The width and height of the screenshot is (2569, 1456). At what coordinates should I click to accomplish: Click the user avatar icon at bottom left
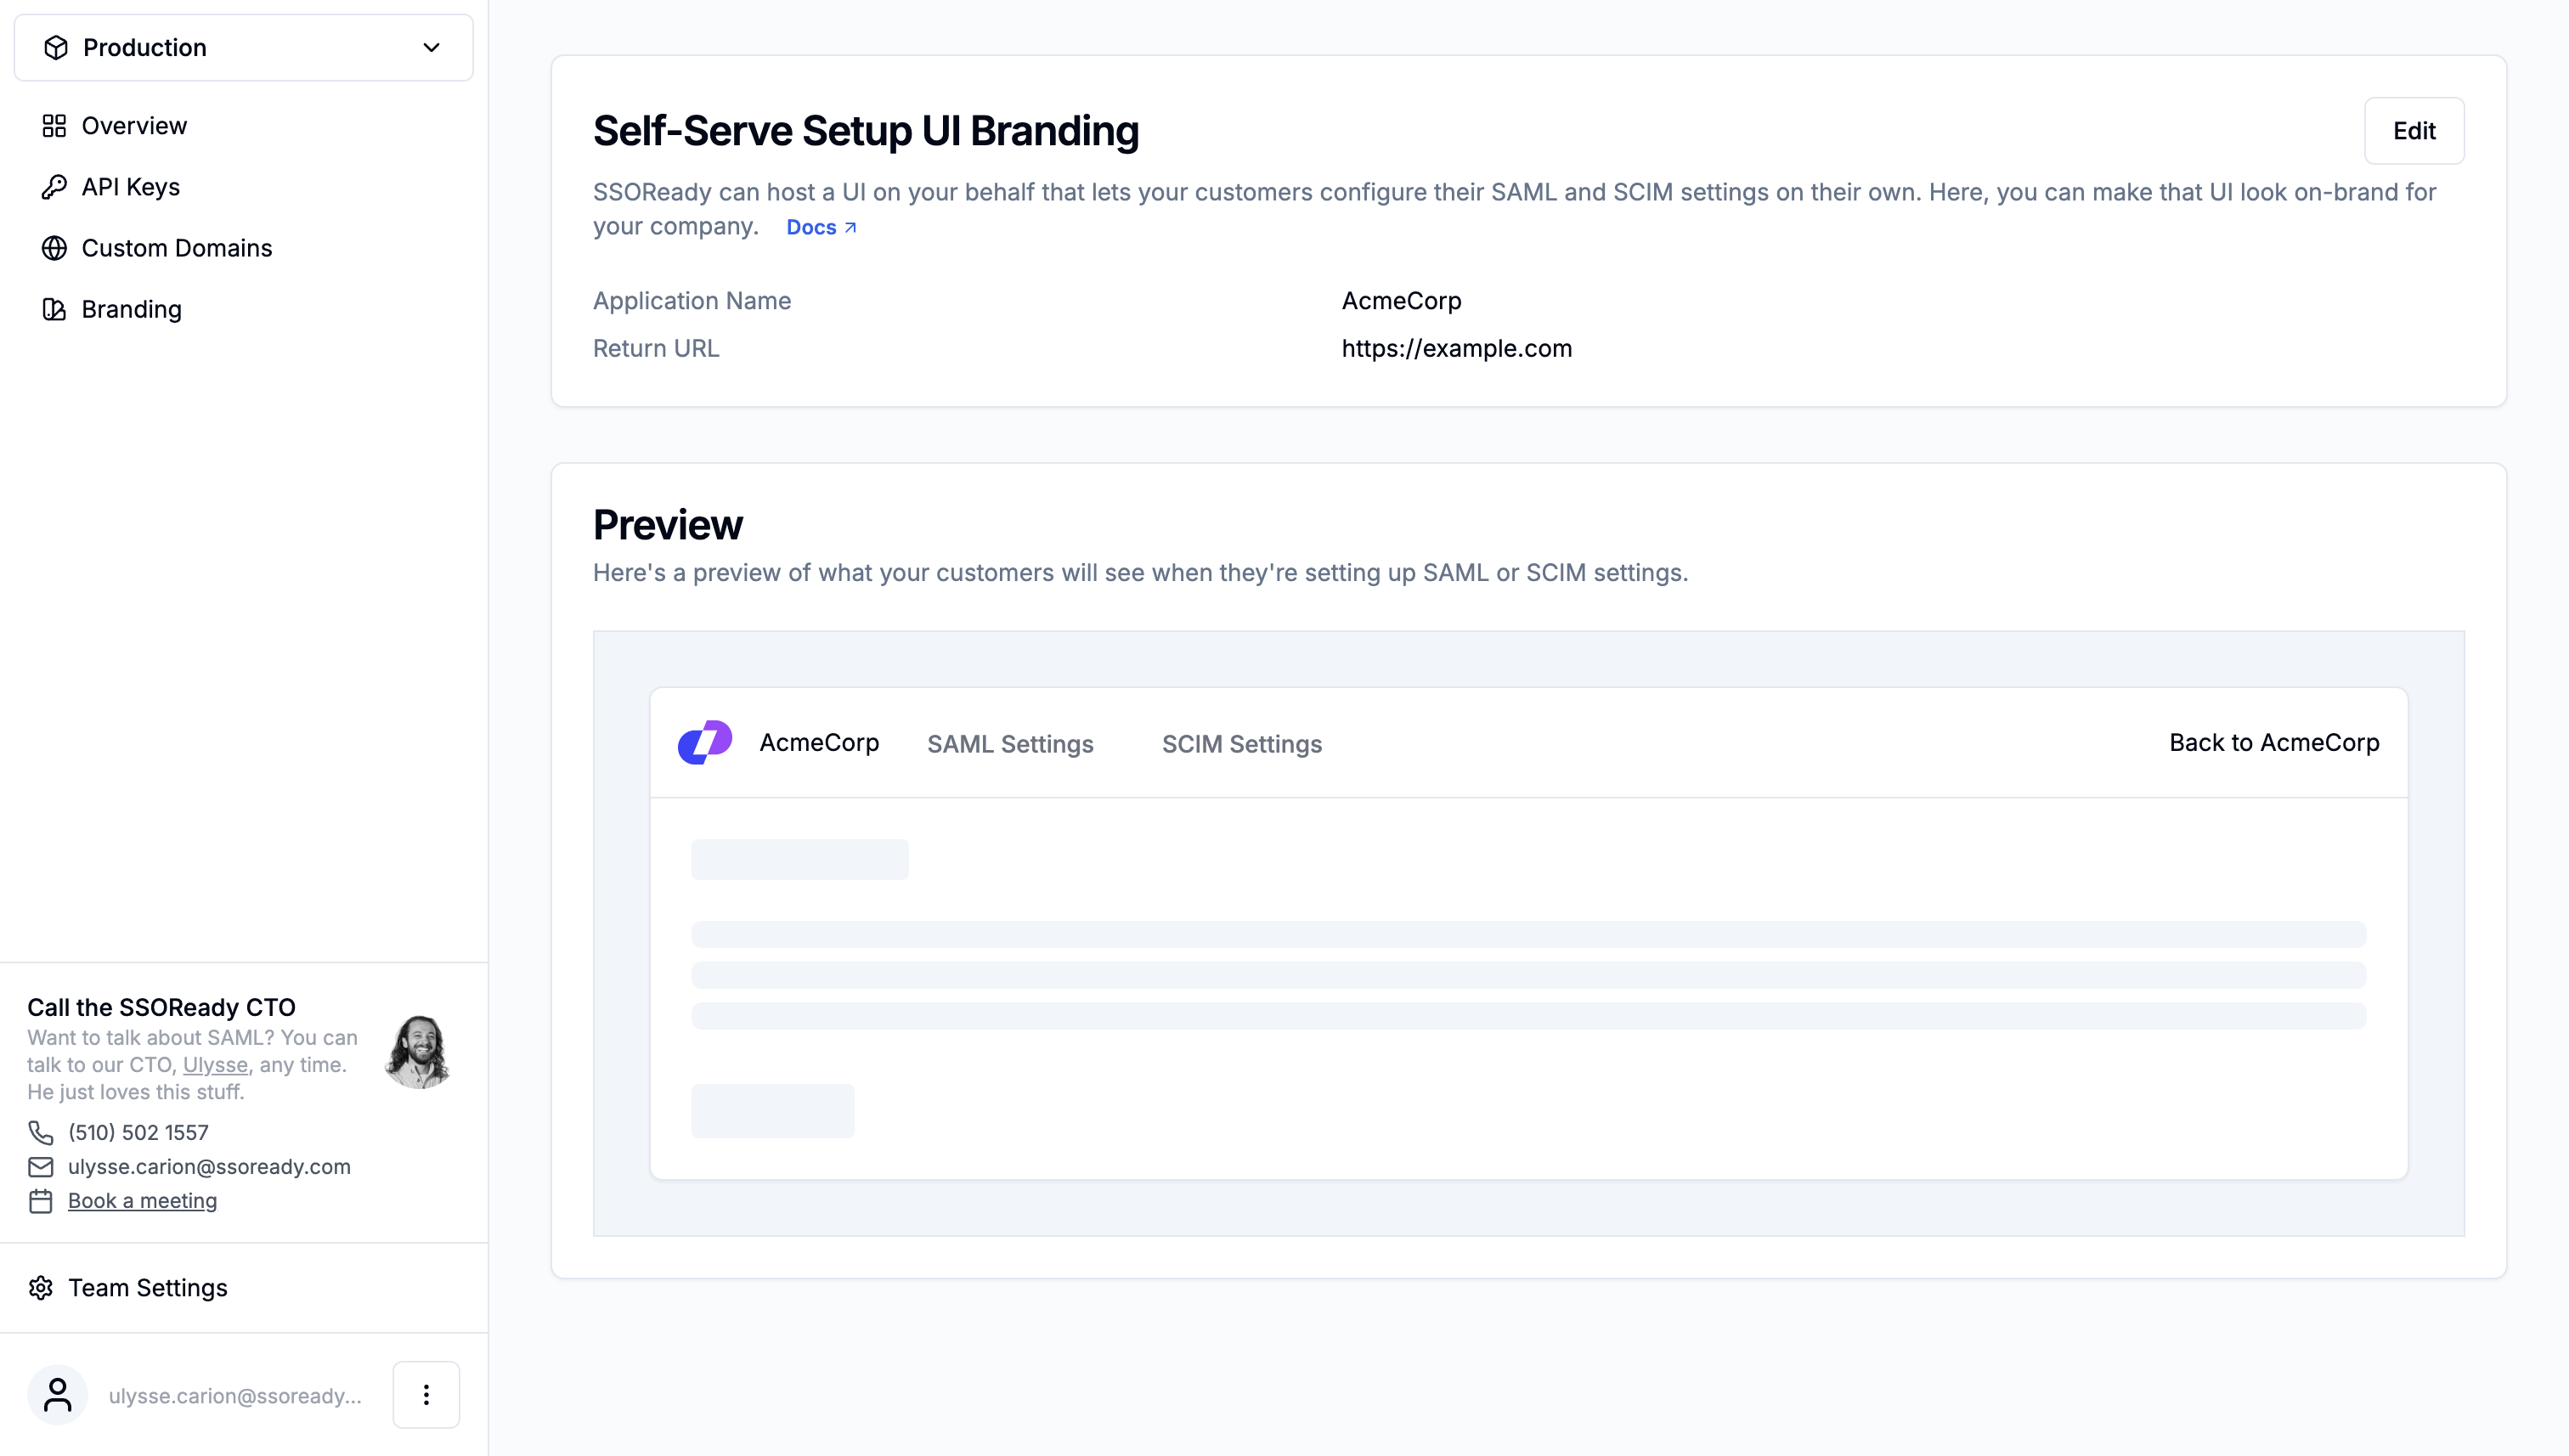point(57,1394)
